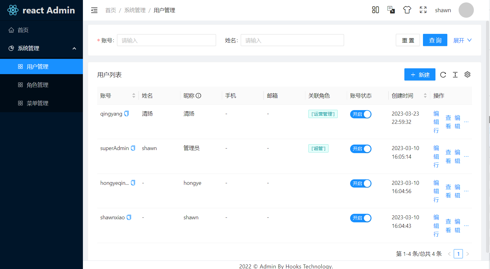Screen dimensions: 490x269
Task: Copy the superAdmin account name
Action: click(x=133, y=148)
